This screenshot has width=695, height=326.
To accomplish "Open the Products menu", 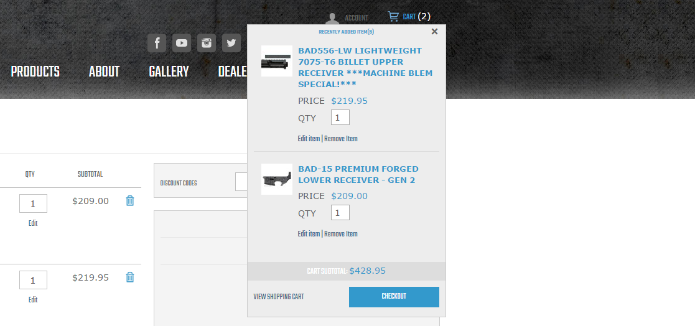I will 35,72.
